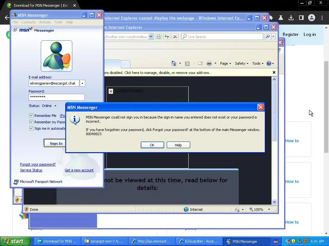The image size is (329, 246).
Task: Click the keyboard icon on the taskbar
Action: [276, 242]
